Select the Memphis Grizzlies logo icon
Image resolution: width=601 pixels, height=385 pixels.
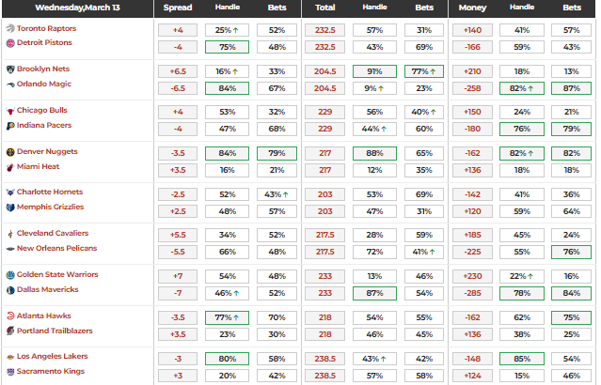10,208
